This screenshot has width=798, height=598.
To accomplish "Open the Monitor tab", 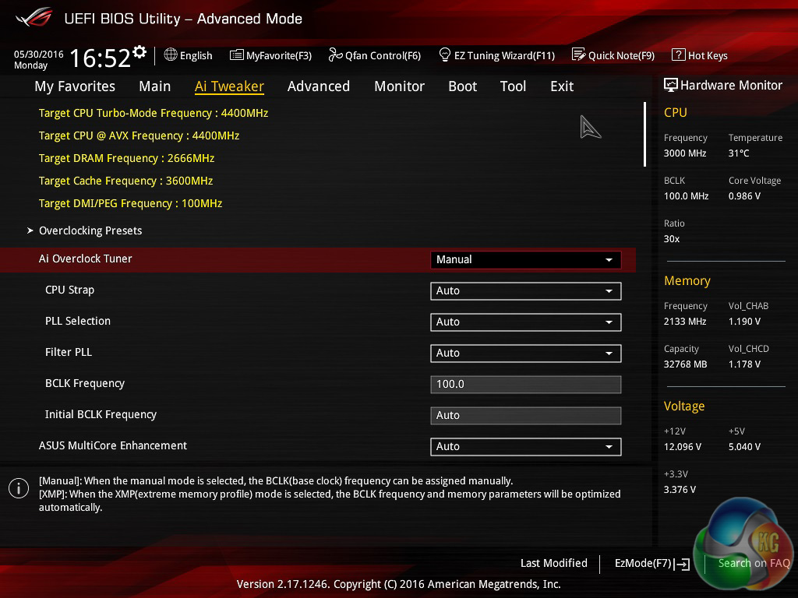I will pos(400,86).
